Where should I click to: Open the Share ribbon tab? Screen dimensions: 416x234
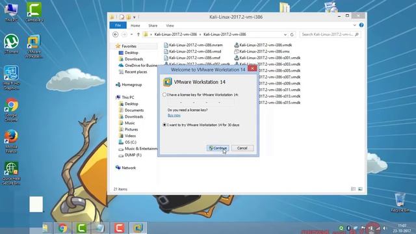153,25
